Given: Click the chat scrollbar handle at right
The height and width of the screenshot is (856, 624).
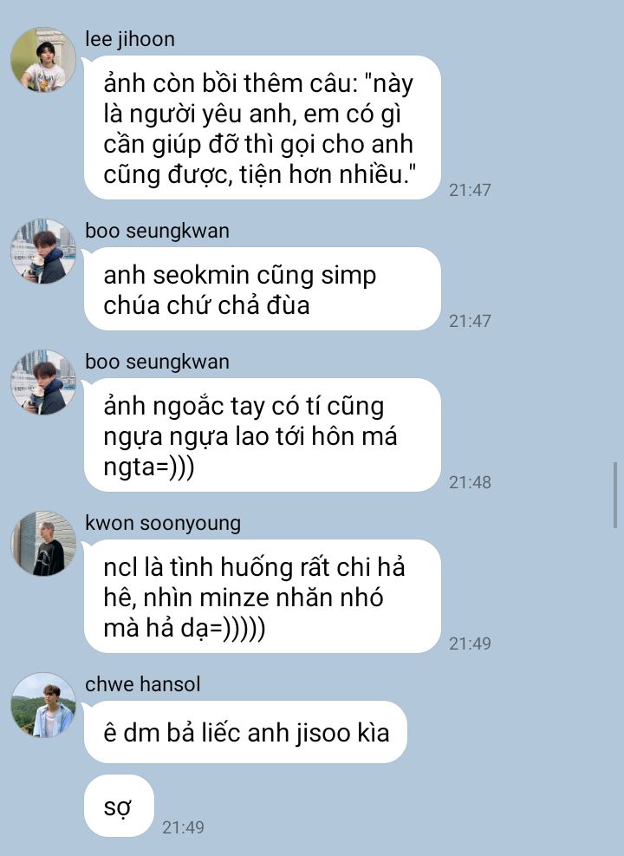Looking at the screenshot, I should click(x=614, y=495).
